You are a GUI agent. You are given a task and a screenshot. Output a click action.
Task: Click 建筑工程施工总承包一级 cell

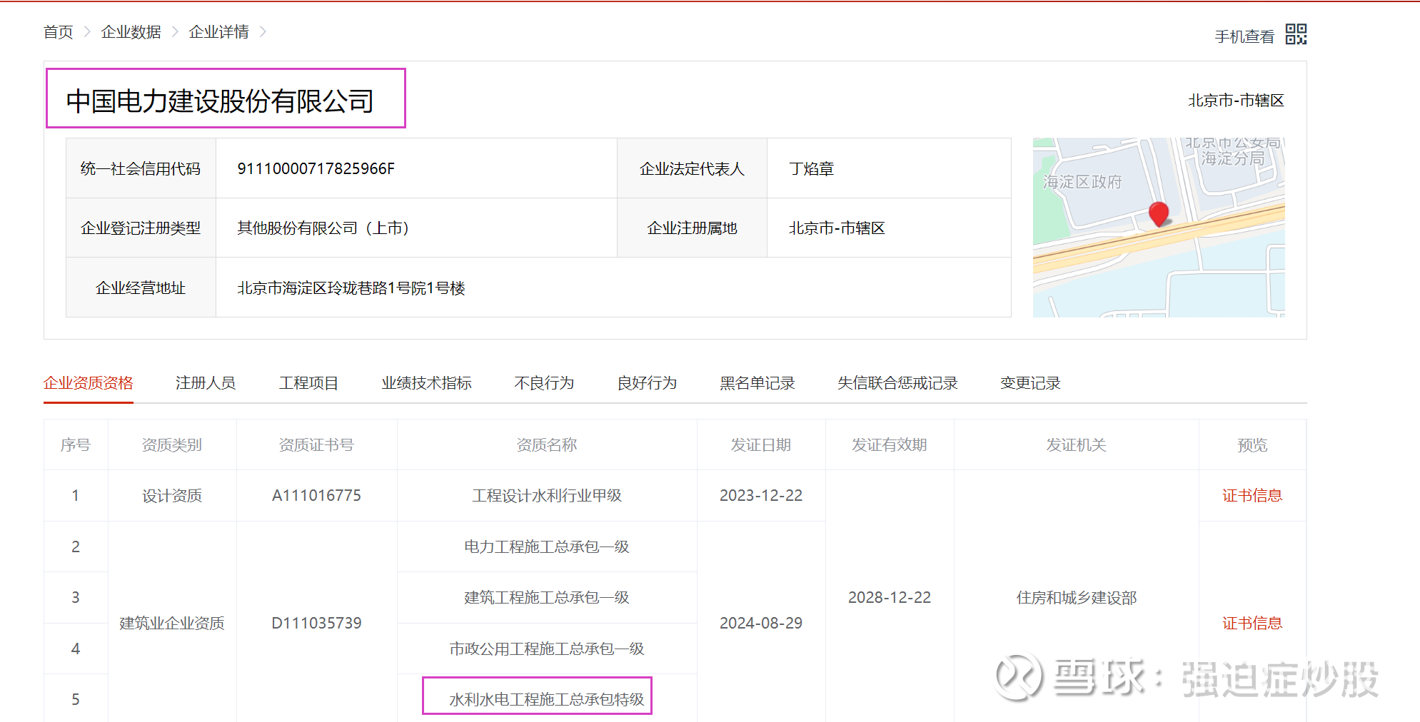(x=547, y=597)
